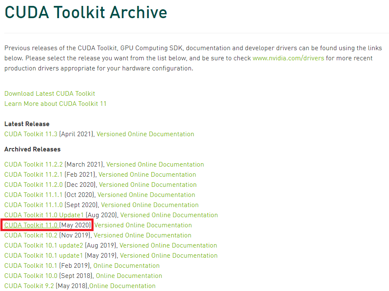Open Versioned Online Documentation for 11.3 April 2021
The width and height of the screenshot is (389, 291).
(145, 134)
